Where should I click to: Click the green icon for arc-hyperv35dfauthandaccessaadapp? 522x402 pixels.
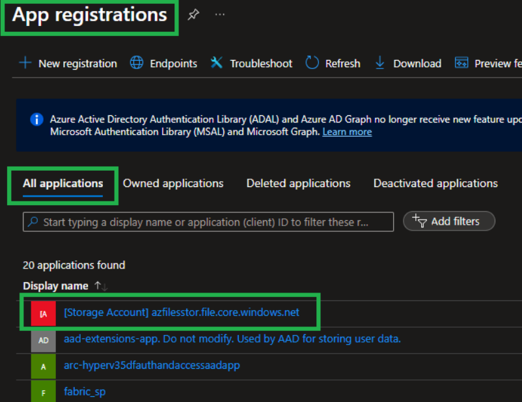coord(44,366)
